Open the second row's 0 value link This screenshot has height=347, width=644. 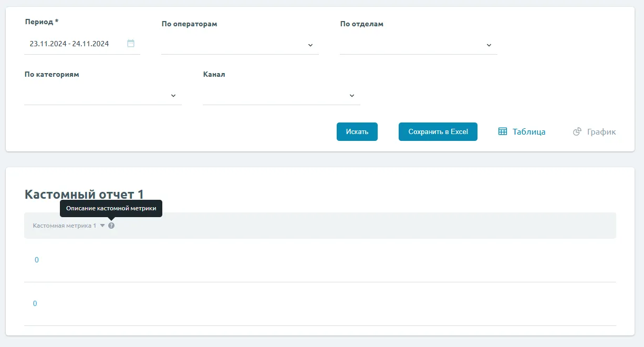35,303
